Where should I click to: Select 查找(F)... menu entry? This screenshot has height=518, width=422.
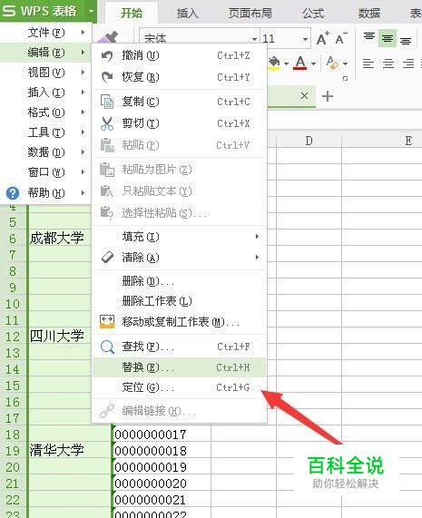click(180, 347)
